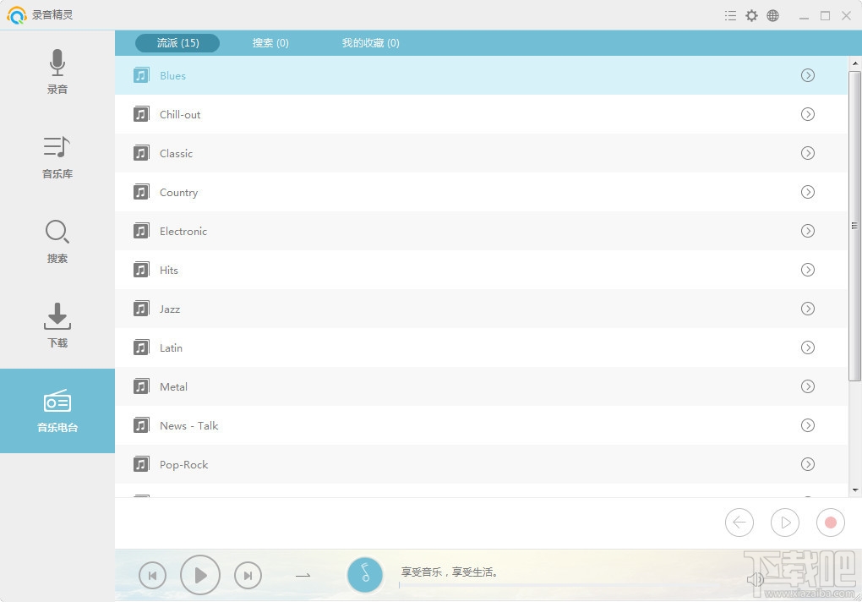Select the 音乐电台 radio sidebar icon
The height and width of the screenshot is (602, 862).
click(57, 410)
